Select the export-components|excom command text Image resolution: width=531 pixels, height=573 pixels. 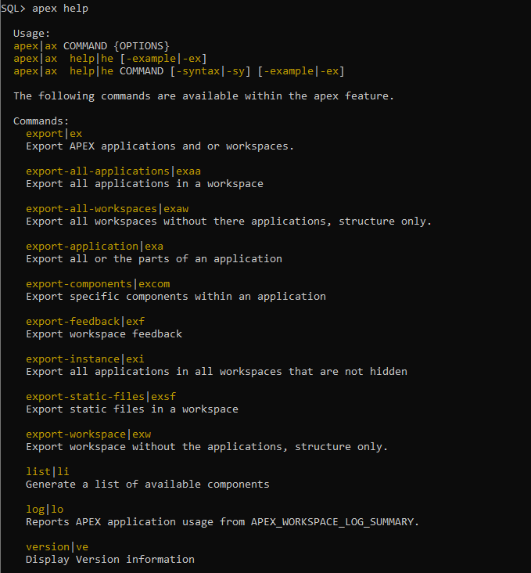coord(98,284)
